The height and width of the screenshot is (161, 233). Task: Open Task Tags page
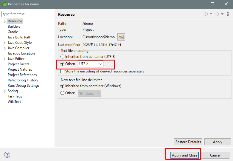(15, 96)
